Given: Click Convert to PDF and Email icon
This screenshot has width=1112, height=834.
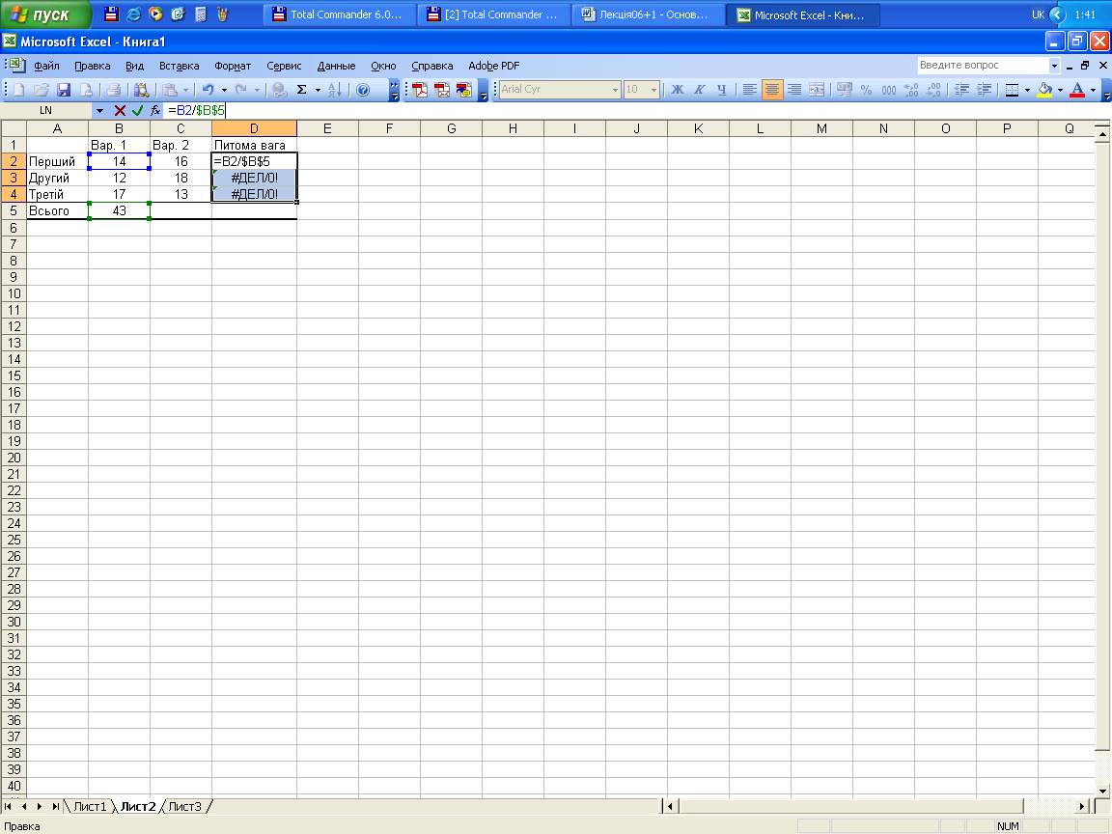Looking at the screenshot, I should [442, 90].
